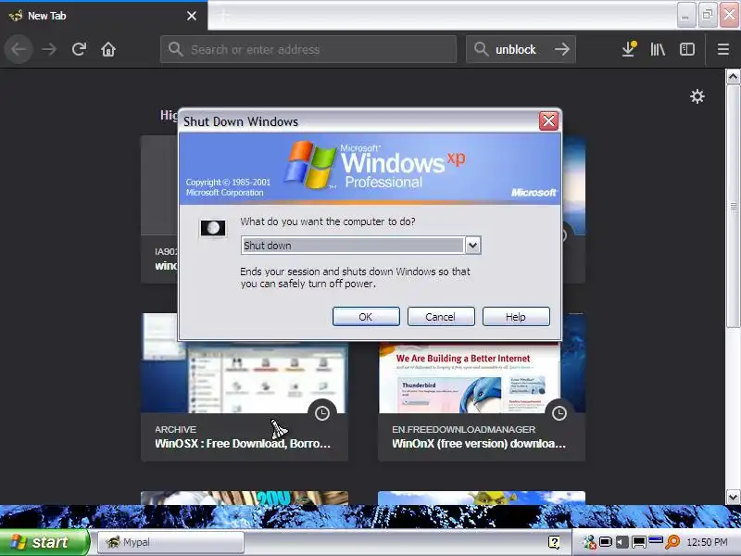Go back using the browser back arrow
This screenshot has width=741, height=556.
pos(19,49)
